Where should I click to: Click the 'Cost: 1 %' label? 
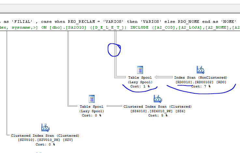140,86
